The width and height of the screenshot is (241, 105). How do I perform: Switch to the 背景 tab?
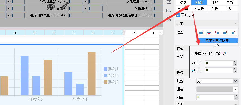214,8
